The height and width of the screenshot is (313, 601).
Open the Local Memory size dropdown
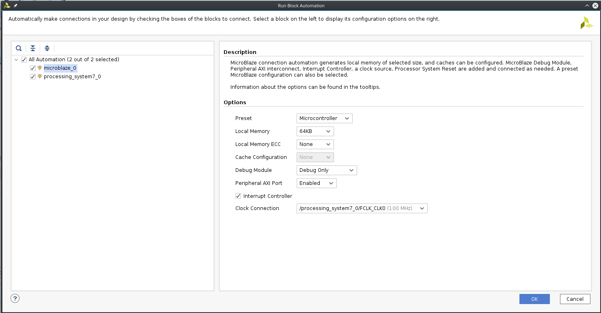pos(315,131)
